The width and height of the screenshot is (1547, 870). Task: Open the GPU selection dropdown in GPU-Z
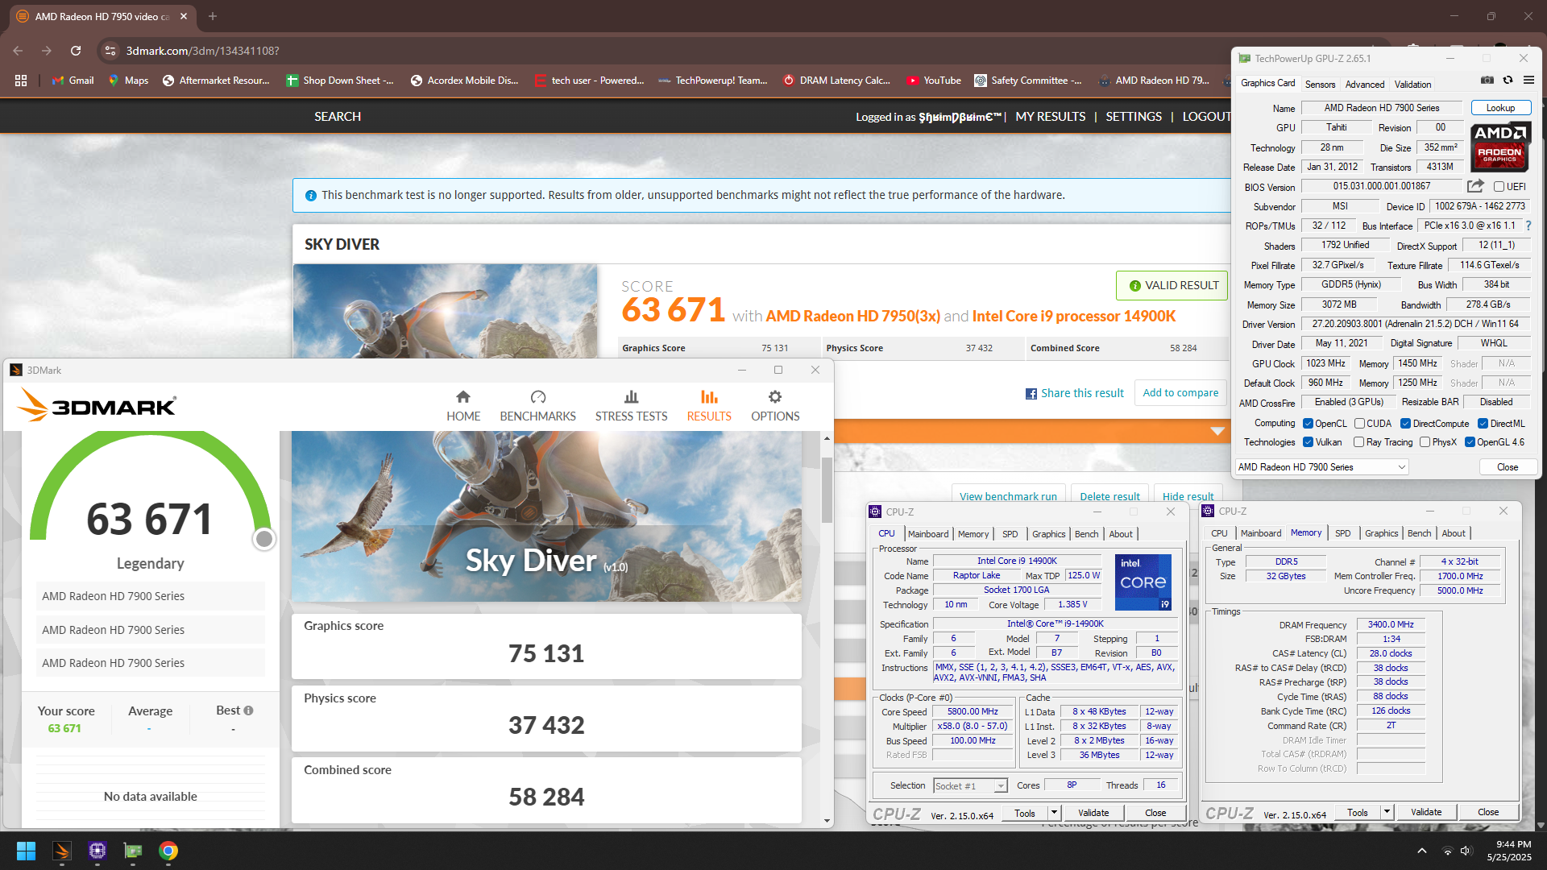pos(1321,467)
